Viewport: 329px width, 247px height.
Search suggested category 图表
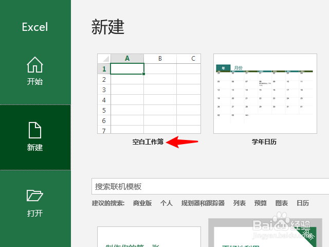click(x=282, y=203)
